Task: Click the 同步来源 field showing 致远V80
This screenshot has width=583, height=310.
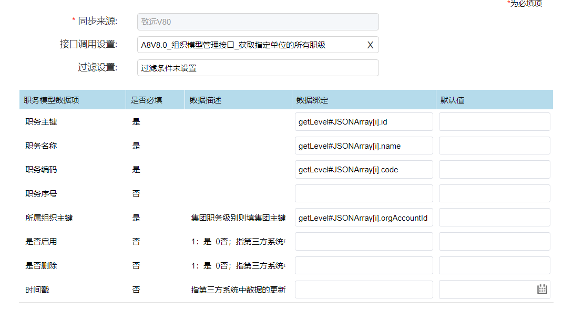Action: tap(258, 22)
